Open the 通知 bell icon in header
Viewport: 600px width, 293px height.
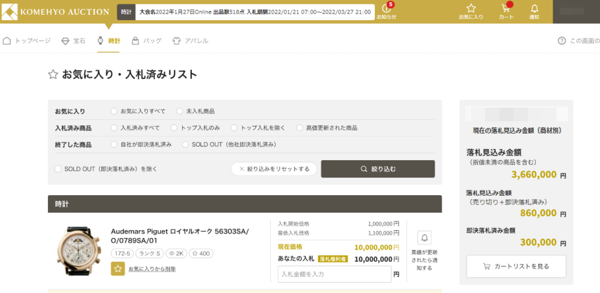click(534, 12)
